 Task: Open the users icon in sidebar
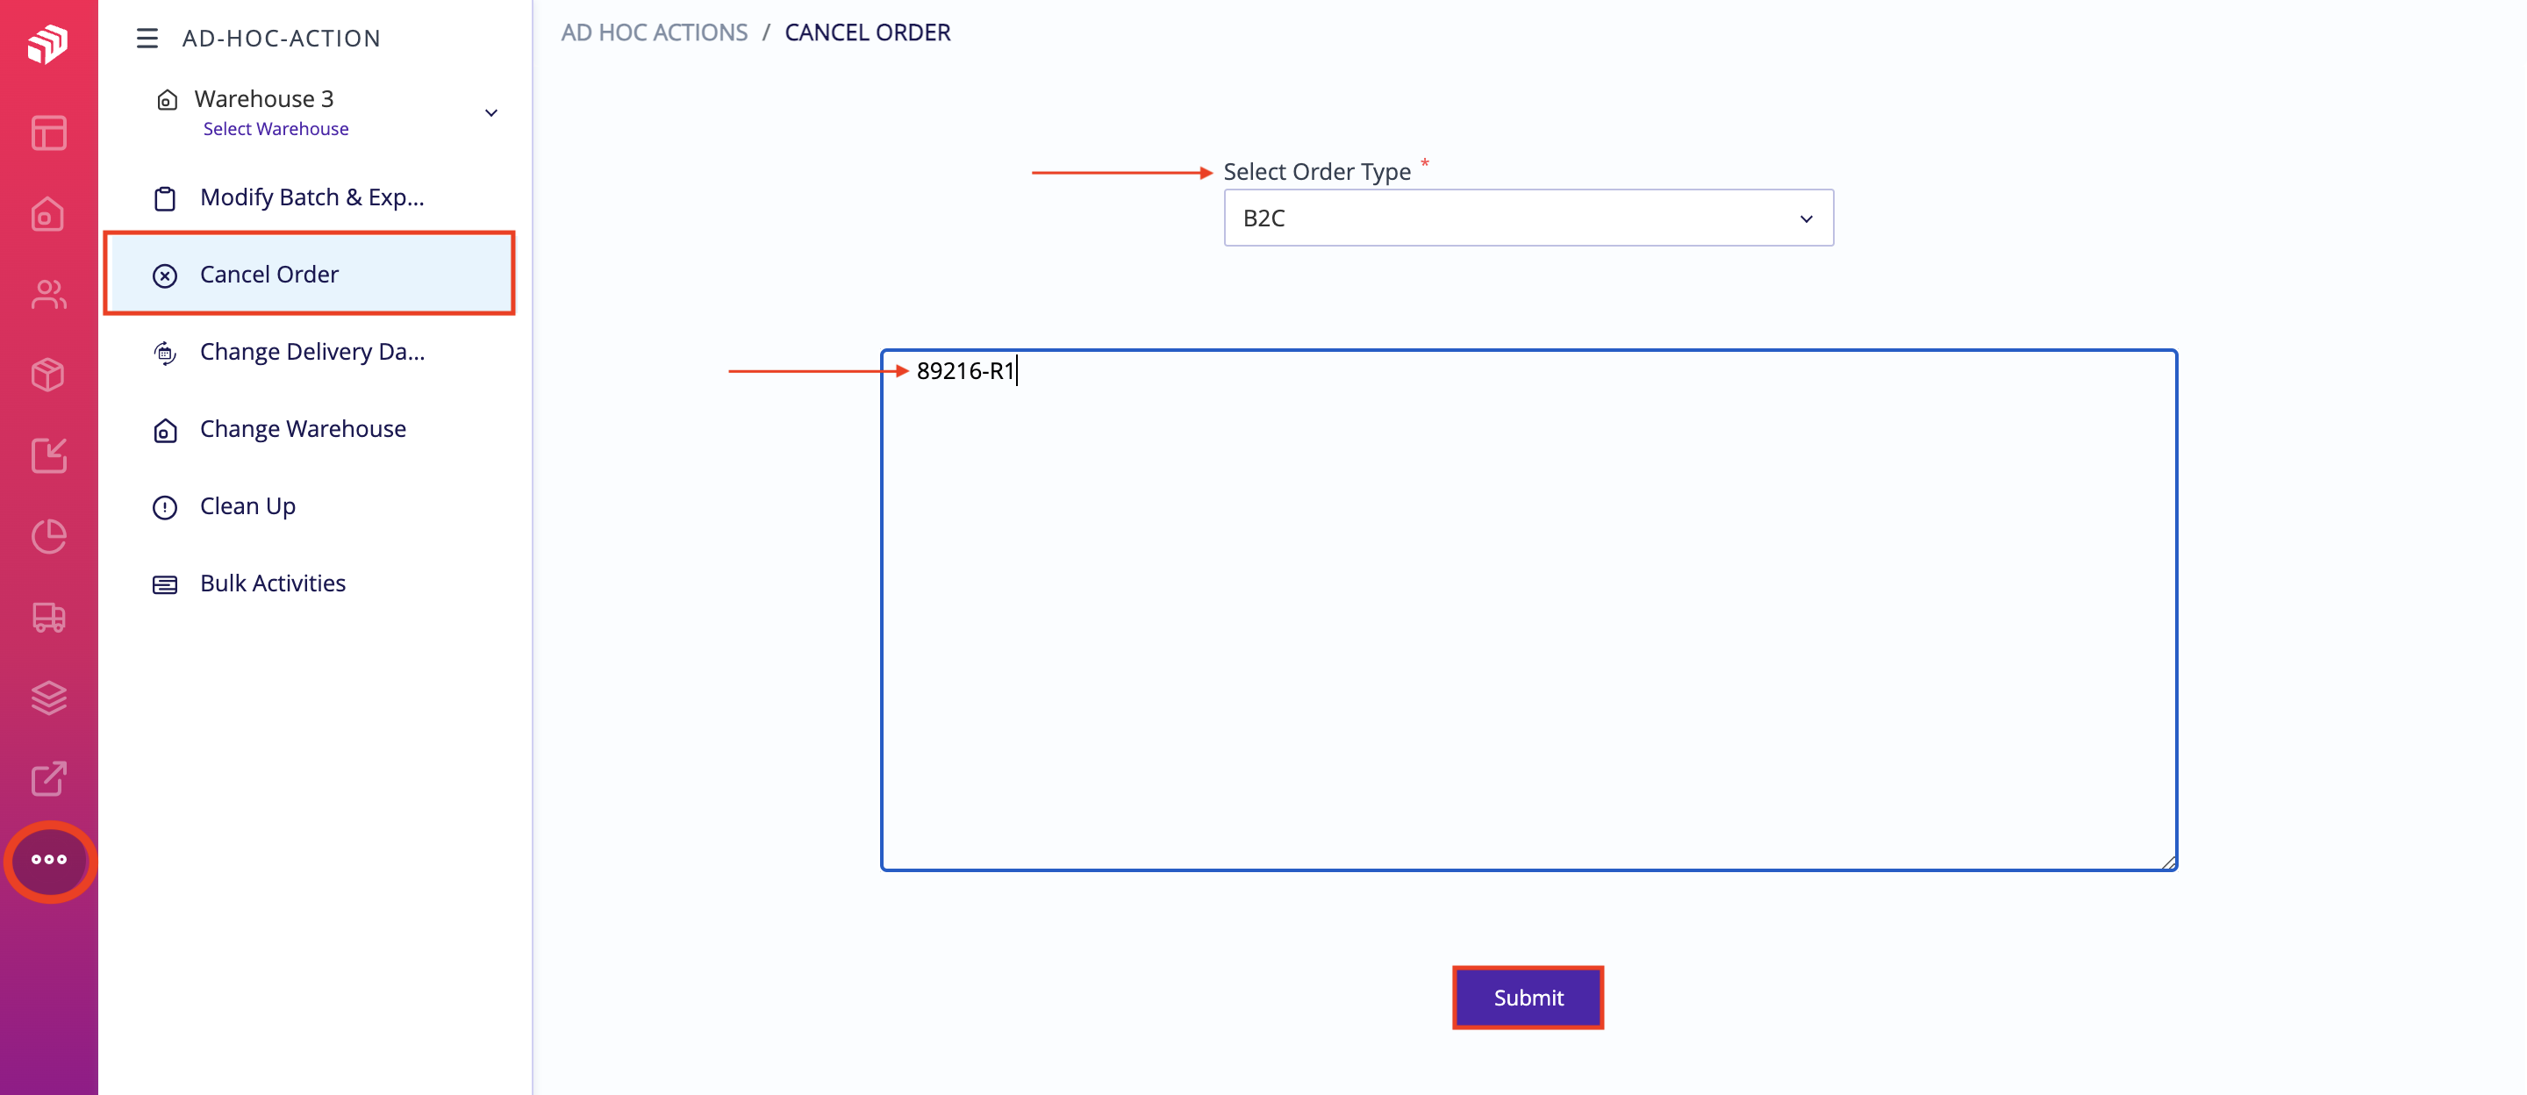[x=48, y=294]
